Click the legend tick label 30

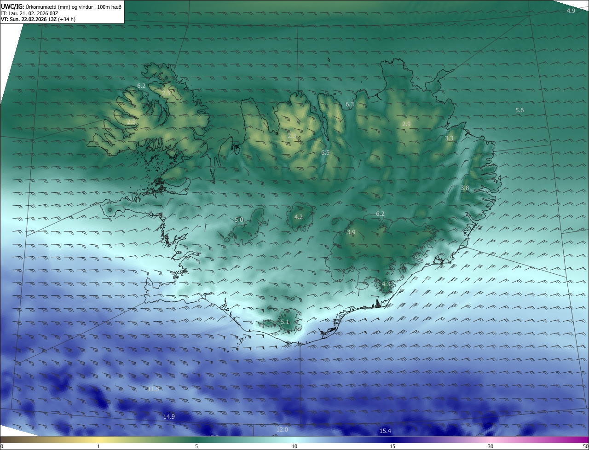(491, 447)
